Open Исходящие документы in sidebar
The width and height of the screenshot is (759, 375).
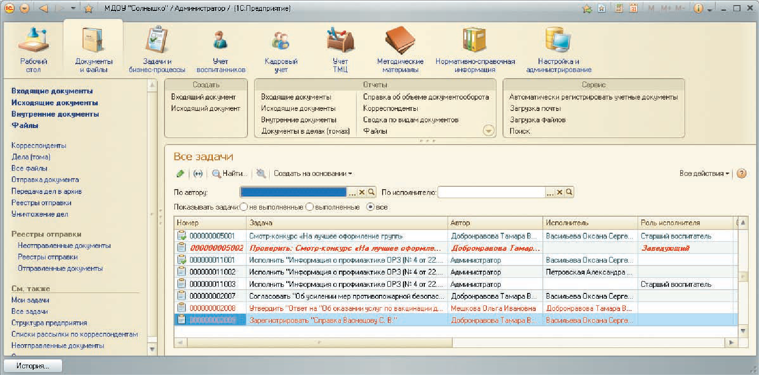click(55, 102)
